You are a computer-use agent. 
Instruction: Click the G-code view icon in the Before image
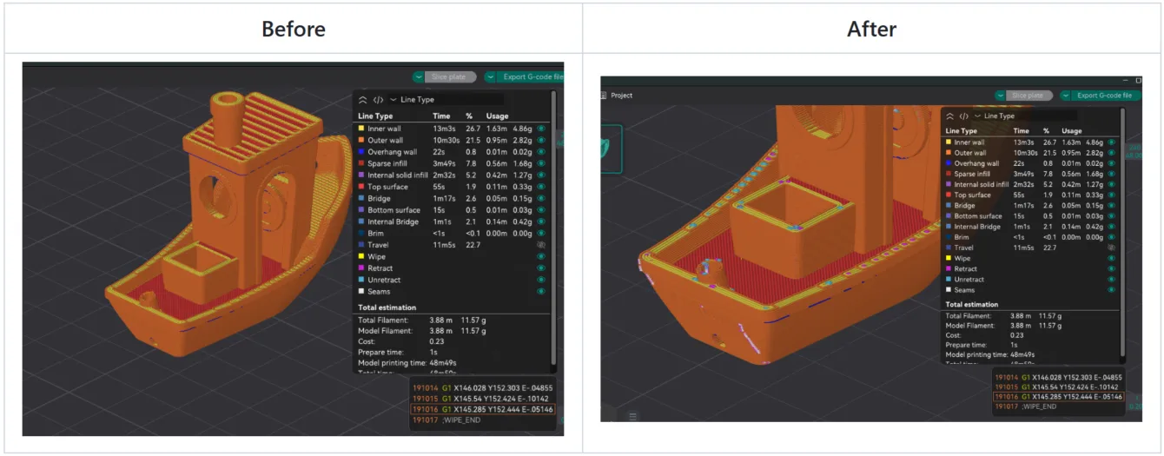point(378,100)
